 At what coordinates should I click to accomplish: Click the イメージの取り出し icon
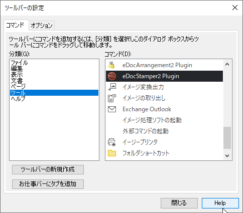point(112,98)
